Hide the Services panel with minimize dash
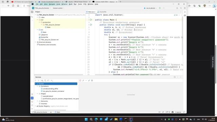This screenshot has height=122, width=217. coord(181,77)
